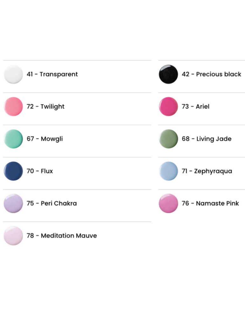Choose the lavender Peri Chakra swatch
This screenshot has height=318, width=245.
point(13,203)
